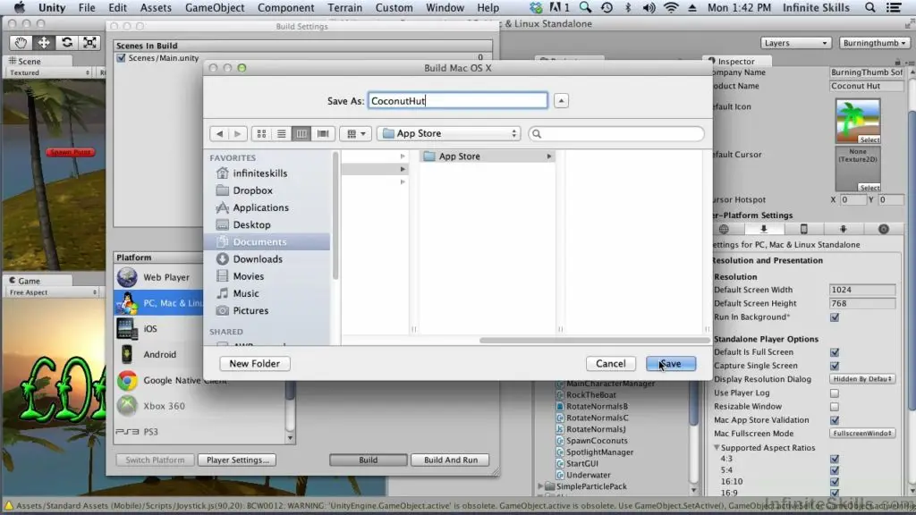
Task: Open Web player settings tab in Inspector
Action: coord(724,230)
